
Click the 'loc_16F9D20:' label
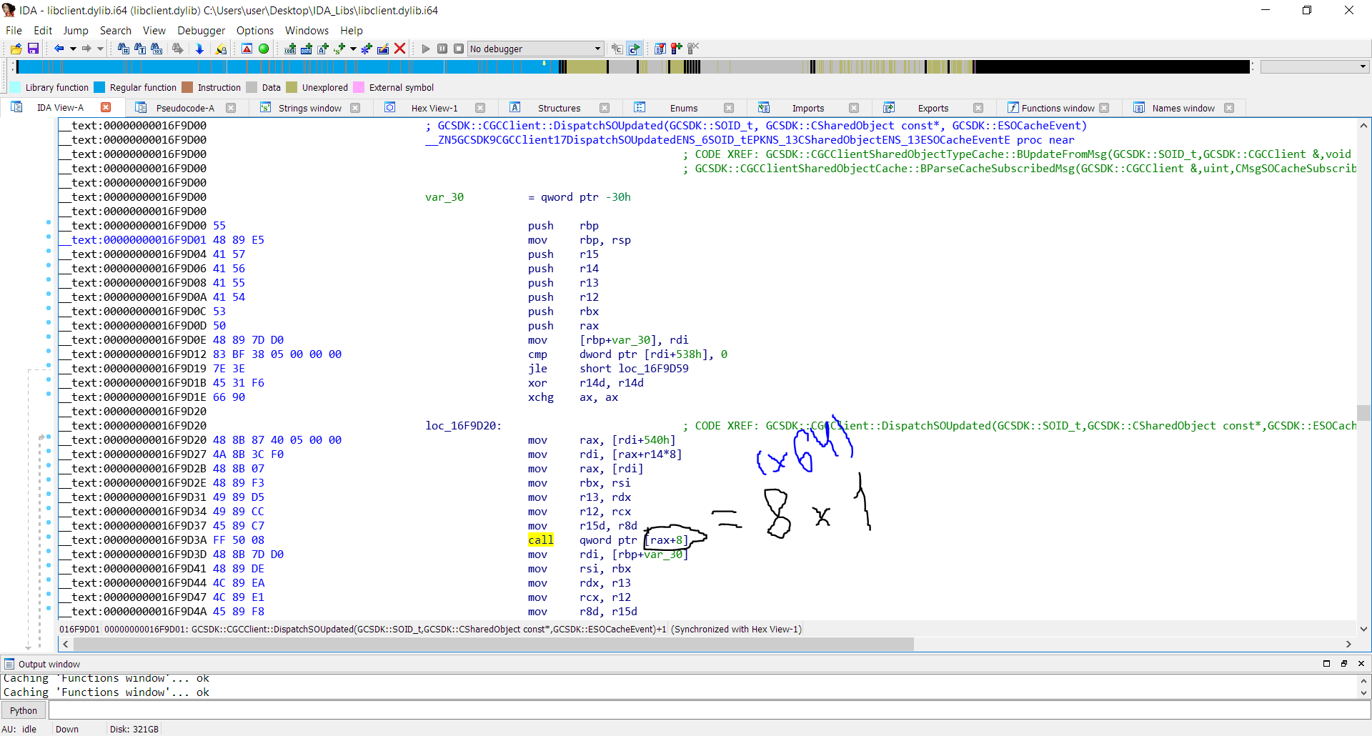click(x=463, y=426)
